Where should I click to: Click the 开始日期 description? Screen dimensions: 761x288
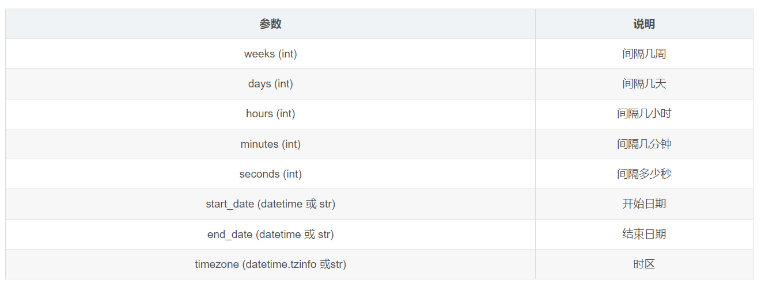coord(644,204)
